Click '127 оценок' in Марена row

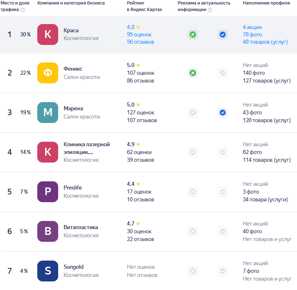(x=141, y=112)
